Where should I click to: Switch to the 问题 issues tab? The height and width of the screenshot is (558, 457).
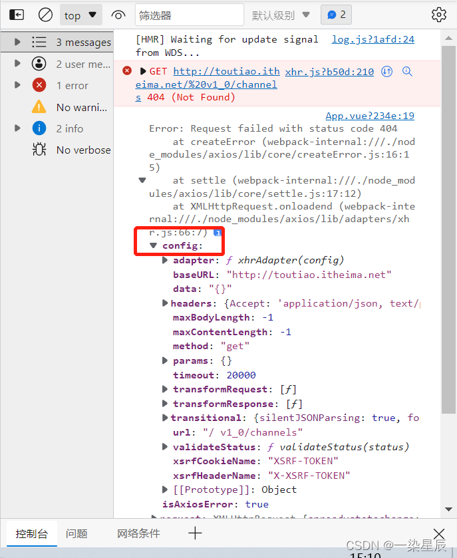tap(76, 533)
